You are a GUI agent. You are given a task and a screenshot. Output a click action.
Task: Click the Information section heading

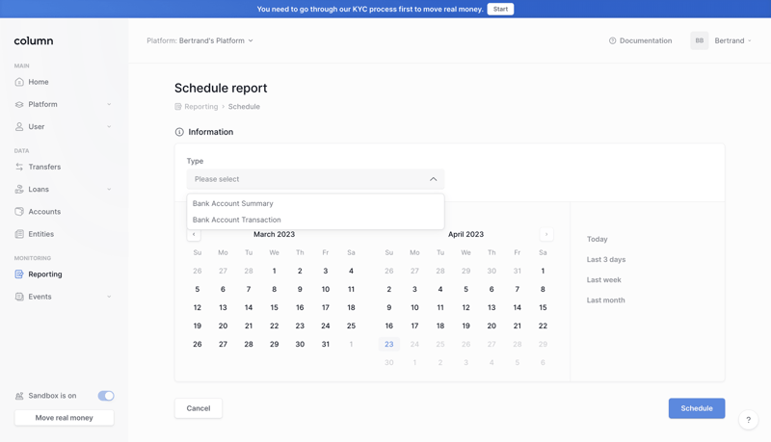coord(211,132)
